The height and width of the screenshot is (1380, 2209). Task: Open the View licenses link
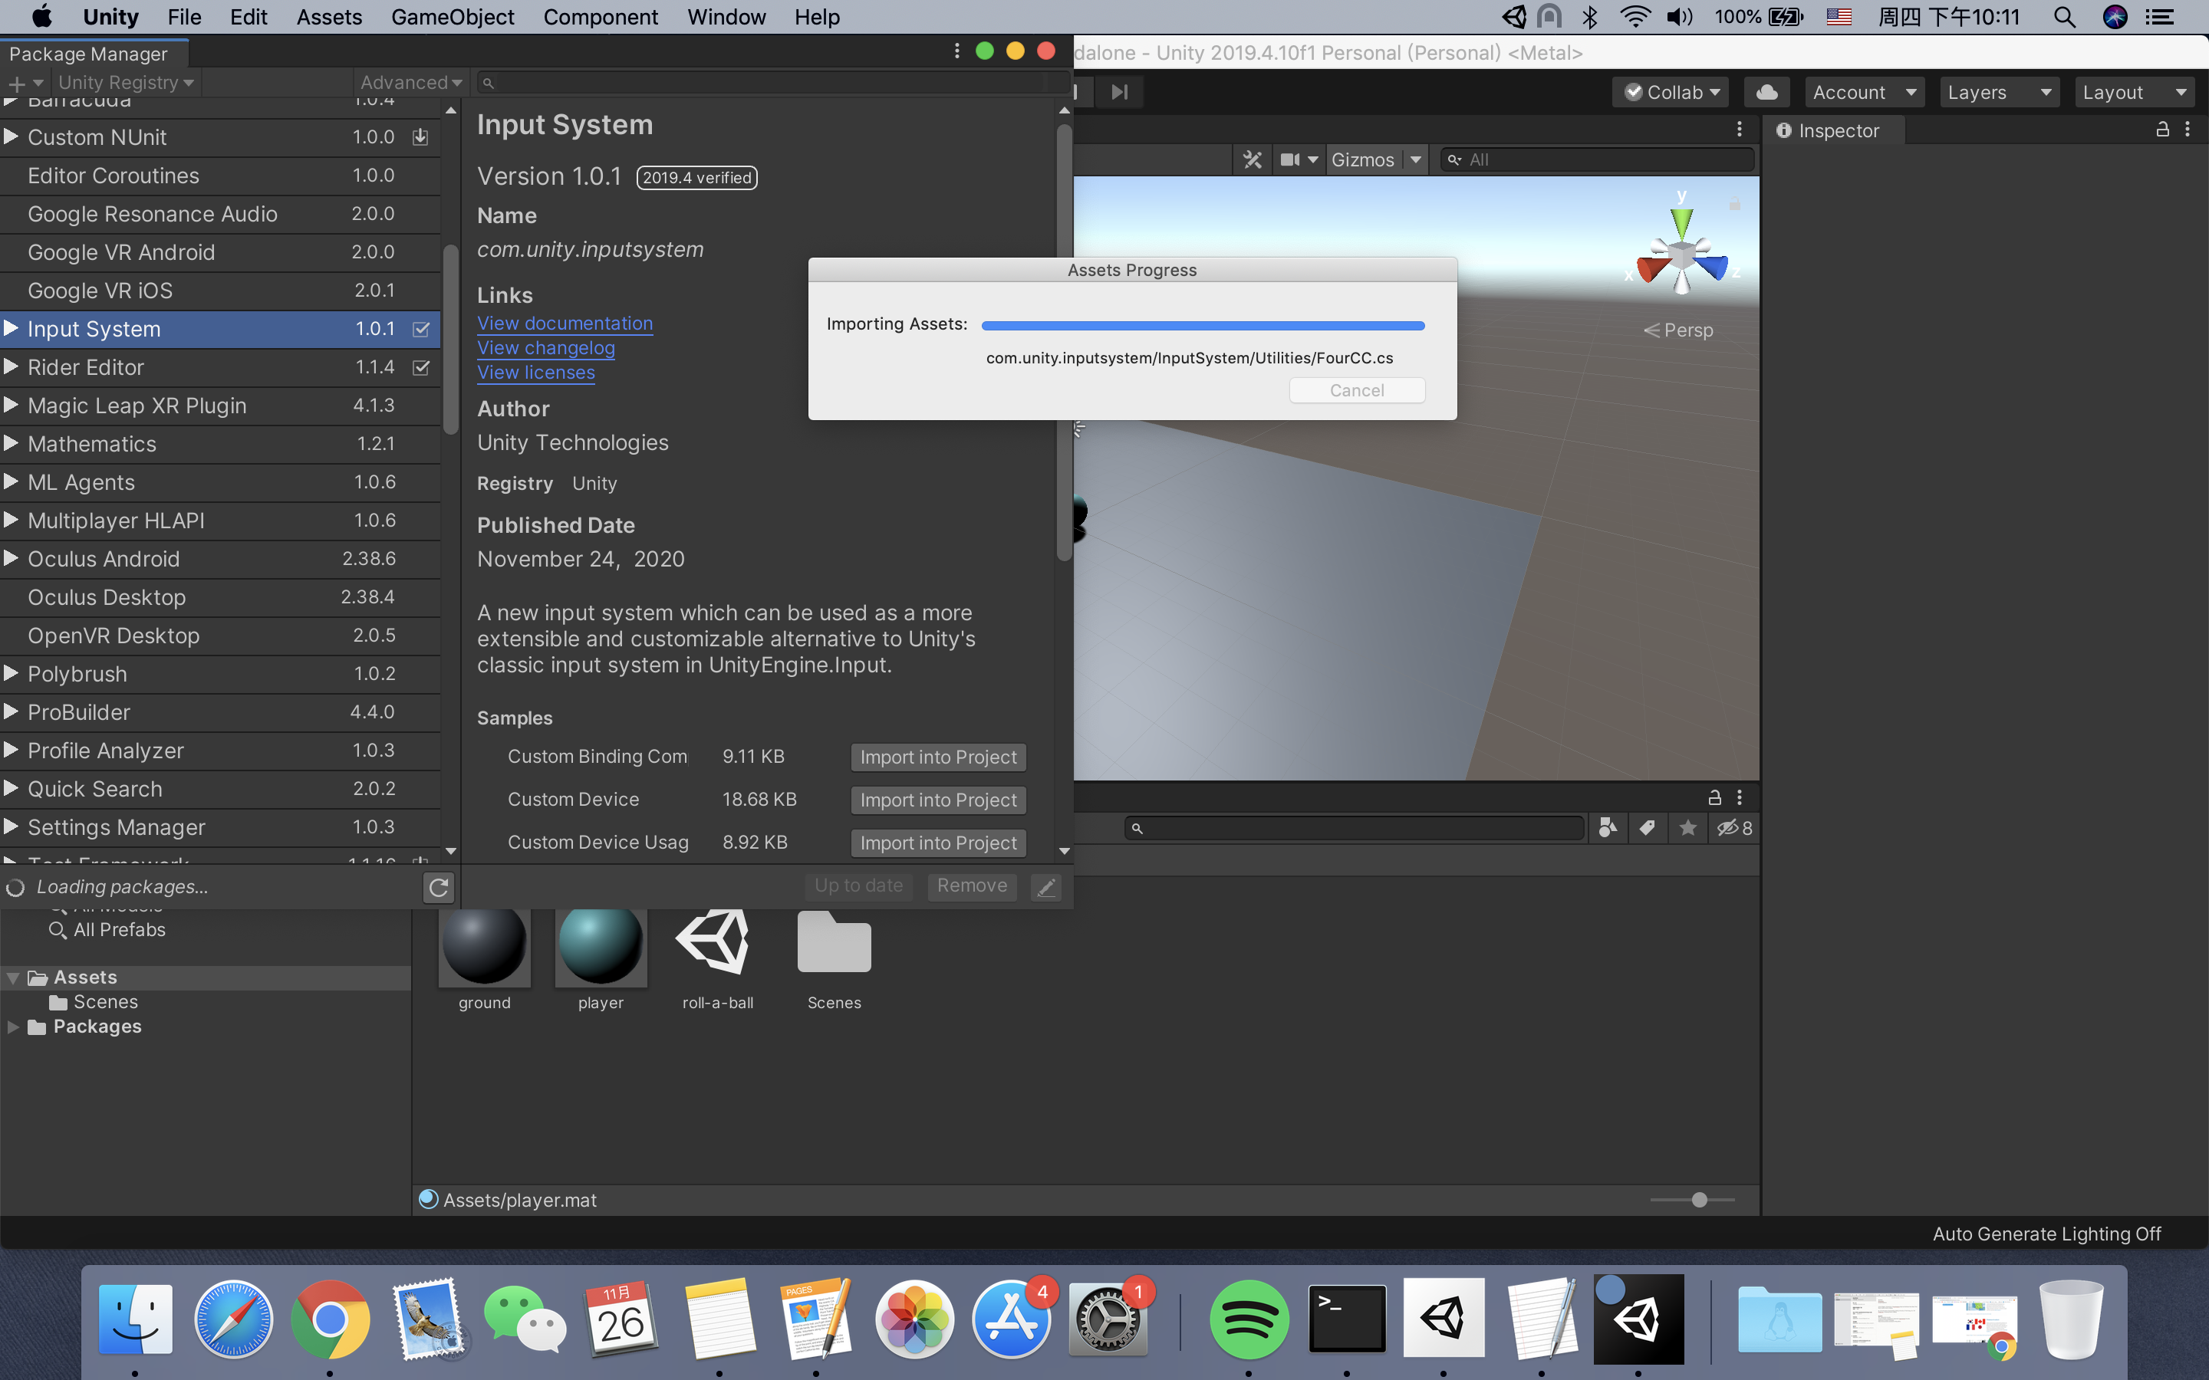pos(536,373)
